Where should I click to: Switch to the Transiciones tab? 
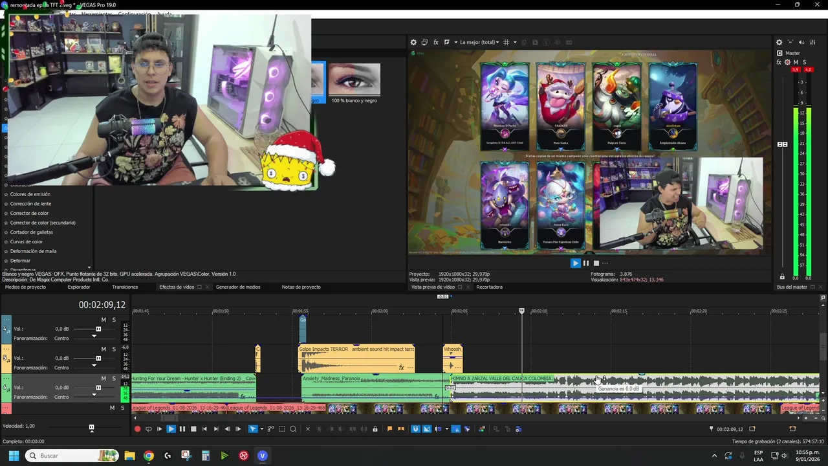125,287
